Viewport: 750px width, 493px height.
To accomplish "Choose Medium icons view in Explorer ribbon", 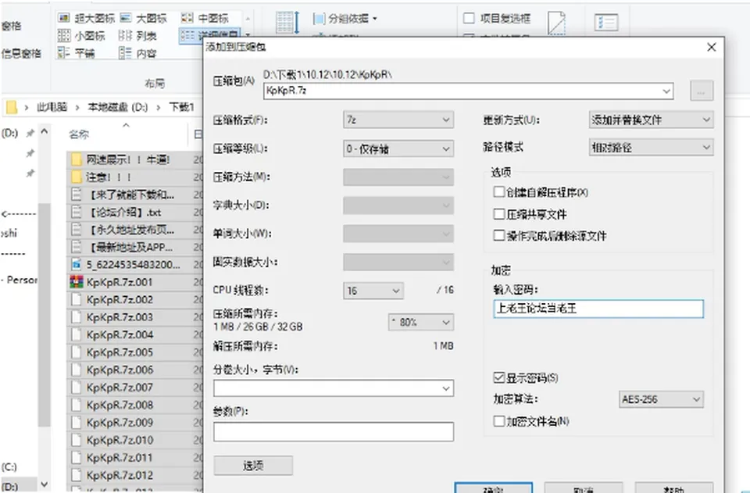I will [x=205, y=18].
